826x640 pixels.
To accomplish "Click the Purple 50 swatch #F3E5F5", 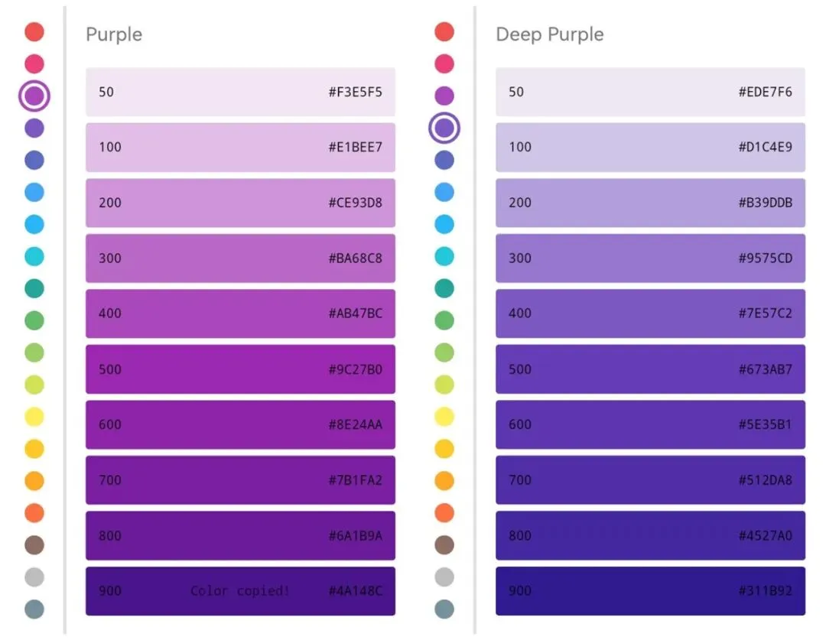I will coord(240,92).
